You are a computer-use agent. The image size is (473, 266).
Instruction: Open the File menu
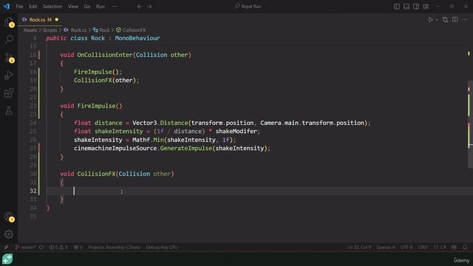click(x=19, y=7)
